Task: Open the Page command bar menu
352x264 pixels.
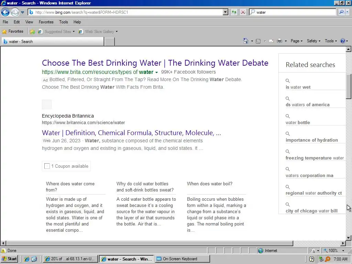Action: [297, 41]
